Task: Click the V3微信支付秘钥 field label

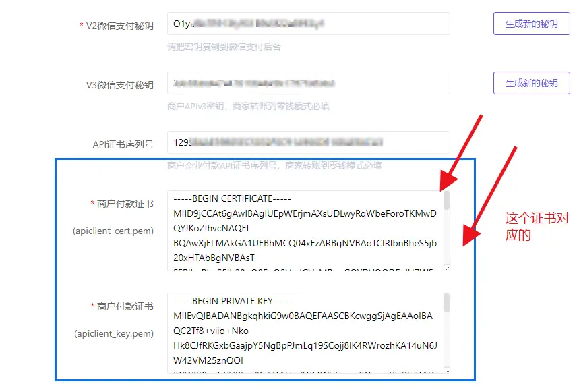Action: [119, 85]
